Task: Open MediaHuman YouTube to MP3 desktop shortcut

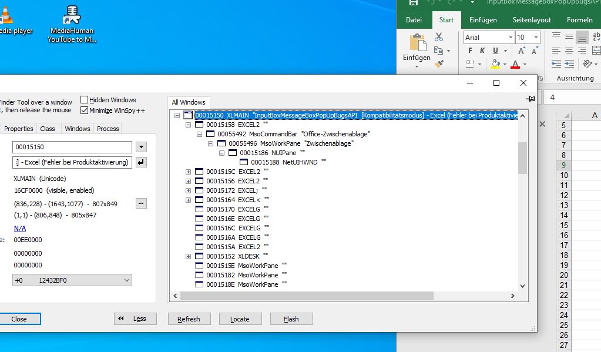Action: pos(72,24)
